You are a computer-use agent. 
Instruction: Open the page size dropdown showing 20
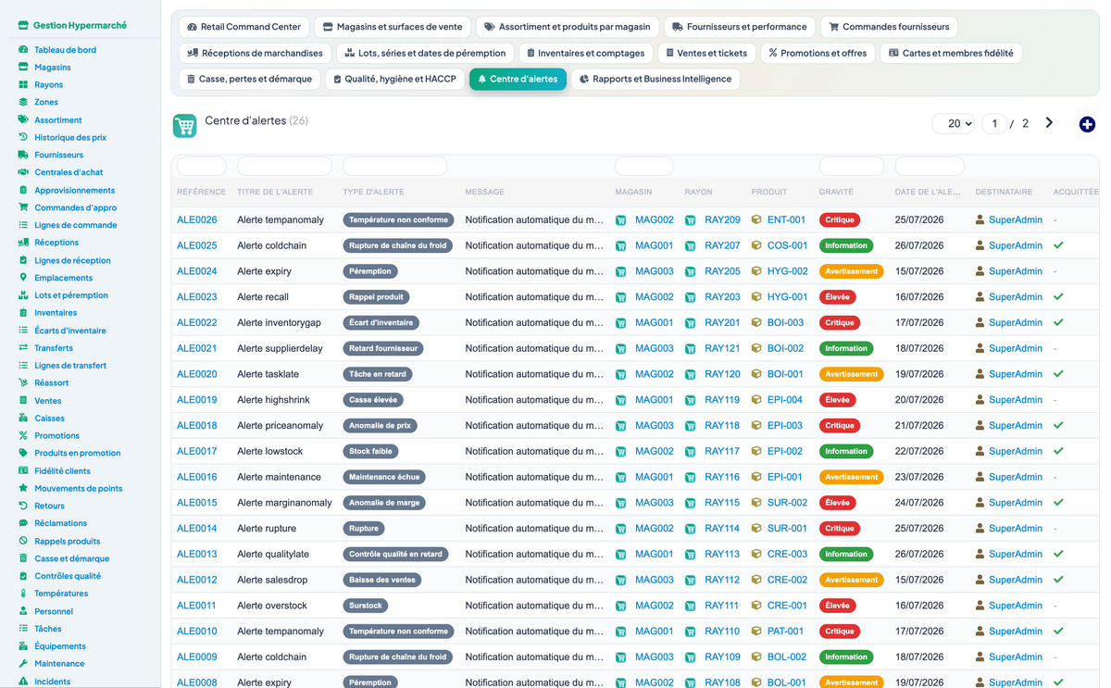(x=954, y=123)
